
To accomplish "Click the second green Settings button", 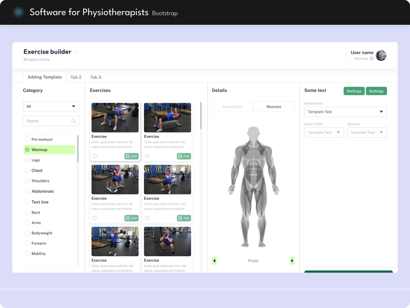I will pos(376,91).
